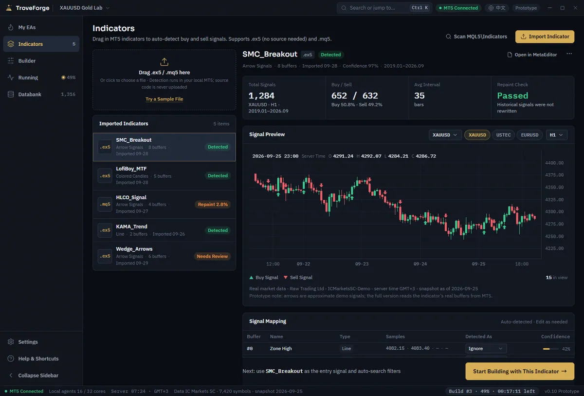Select HLCO_Signal indicator row
Image resolution: width=584 pixels, height=396 pixels.
(164, 205)
